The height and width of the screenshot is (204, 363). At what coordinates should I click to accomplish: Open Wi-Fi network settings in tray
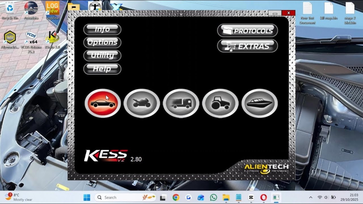[x=320, y=197]
